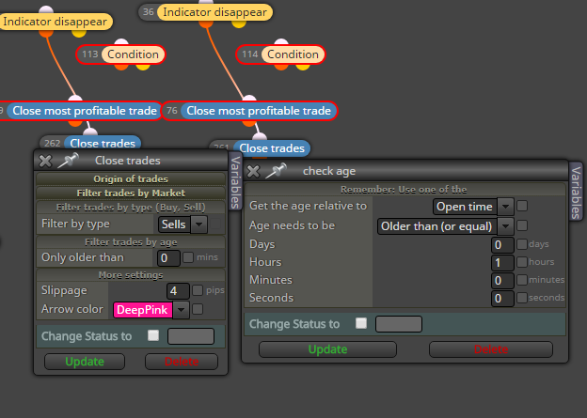
Task: Edit the Slippage value field
Action: pos(178,291)
